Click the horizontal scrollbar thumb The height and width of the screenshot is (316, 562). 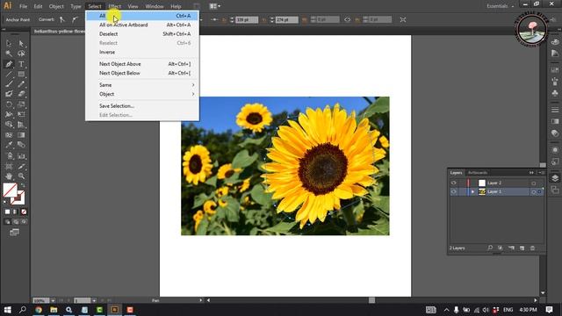point(371,300)
